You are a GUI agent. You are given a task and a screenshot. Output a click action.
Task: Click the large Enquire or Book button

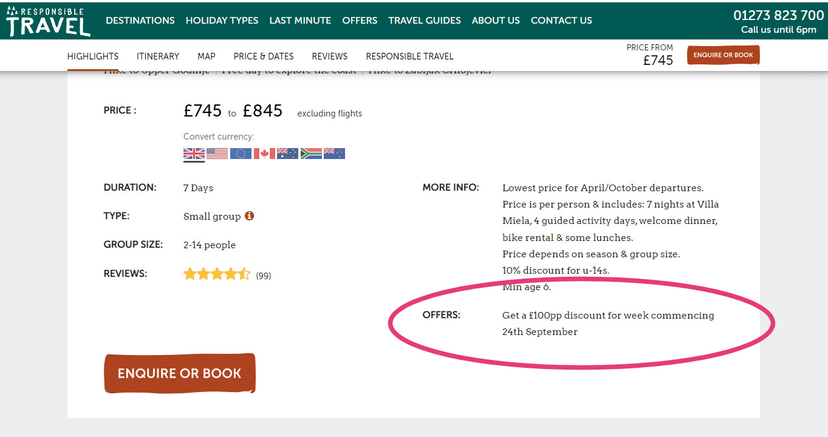pos(180,373)
